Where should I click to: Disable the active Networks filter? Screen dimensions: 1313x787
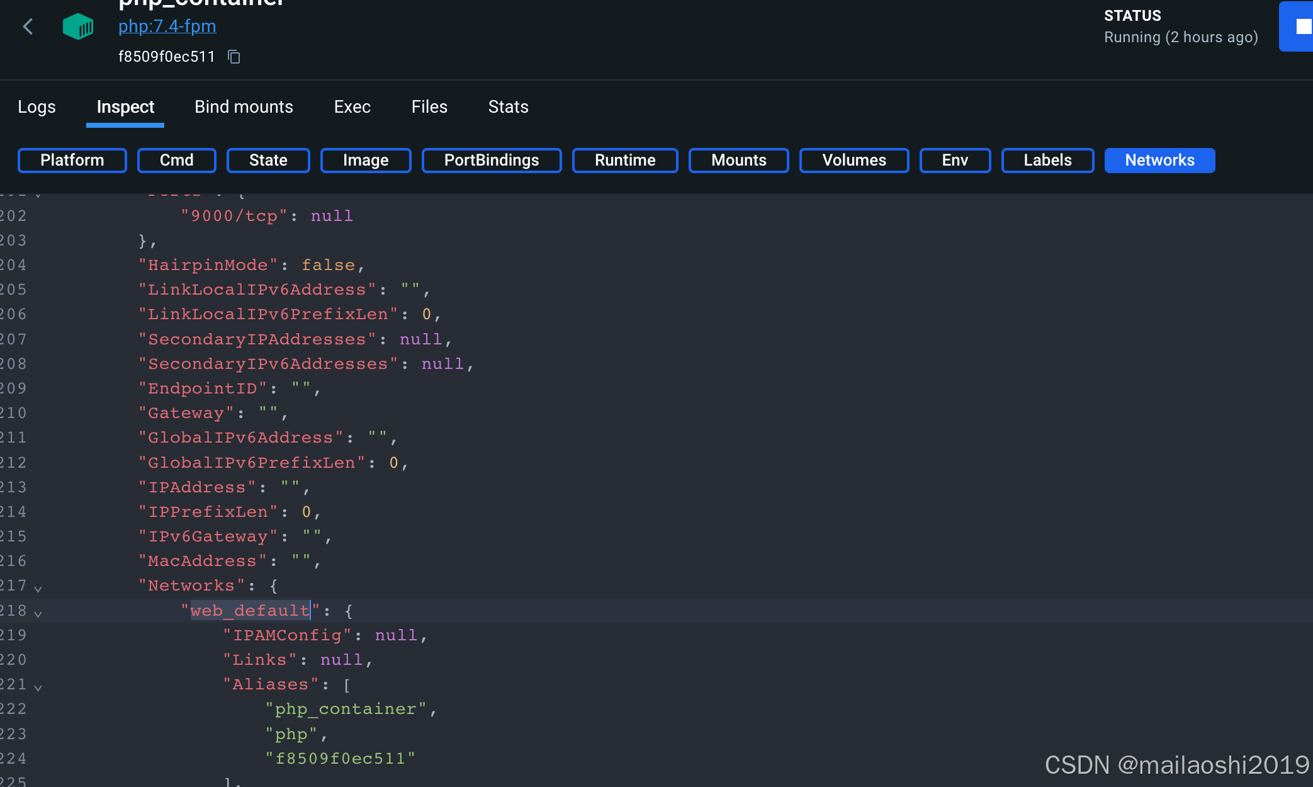(1159, 160)
